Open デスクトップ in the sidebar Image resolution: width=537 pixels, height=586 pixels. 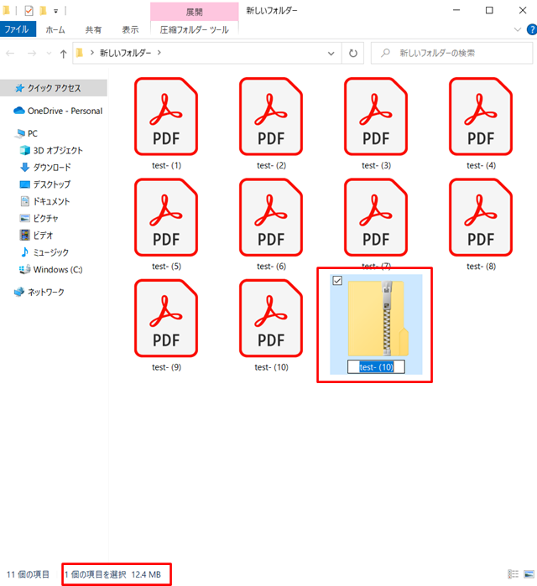click(44, 184)
